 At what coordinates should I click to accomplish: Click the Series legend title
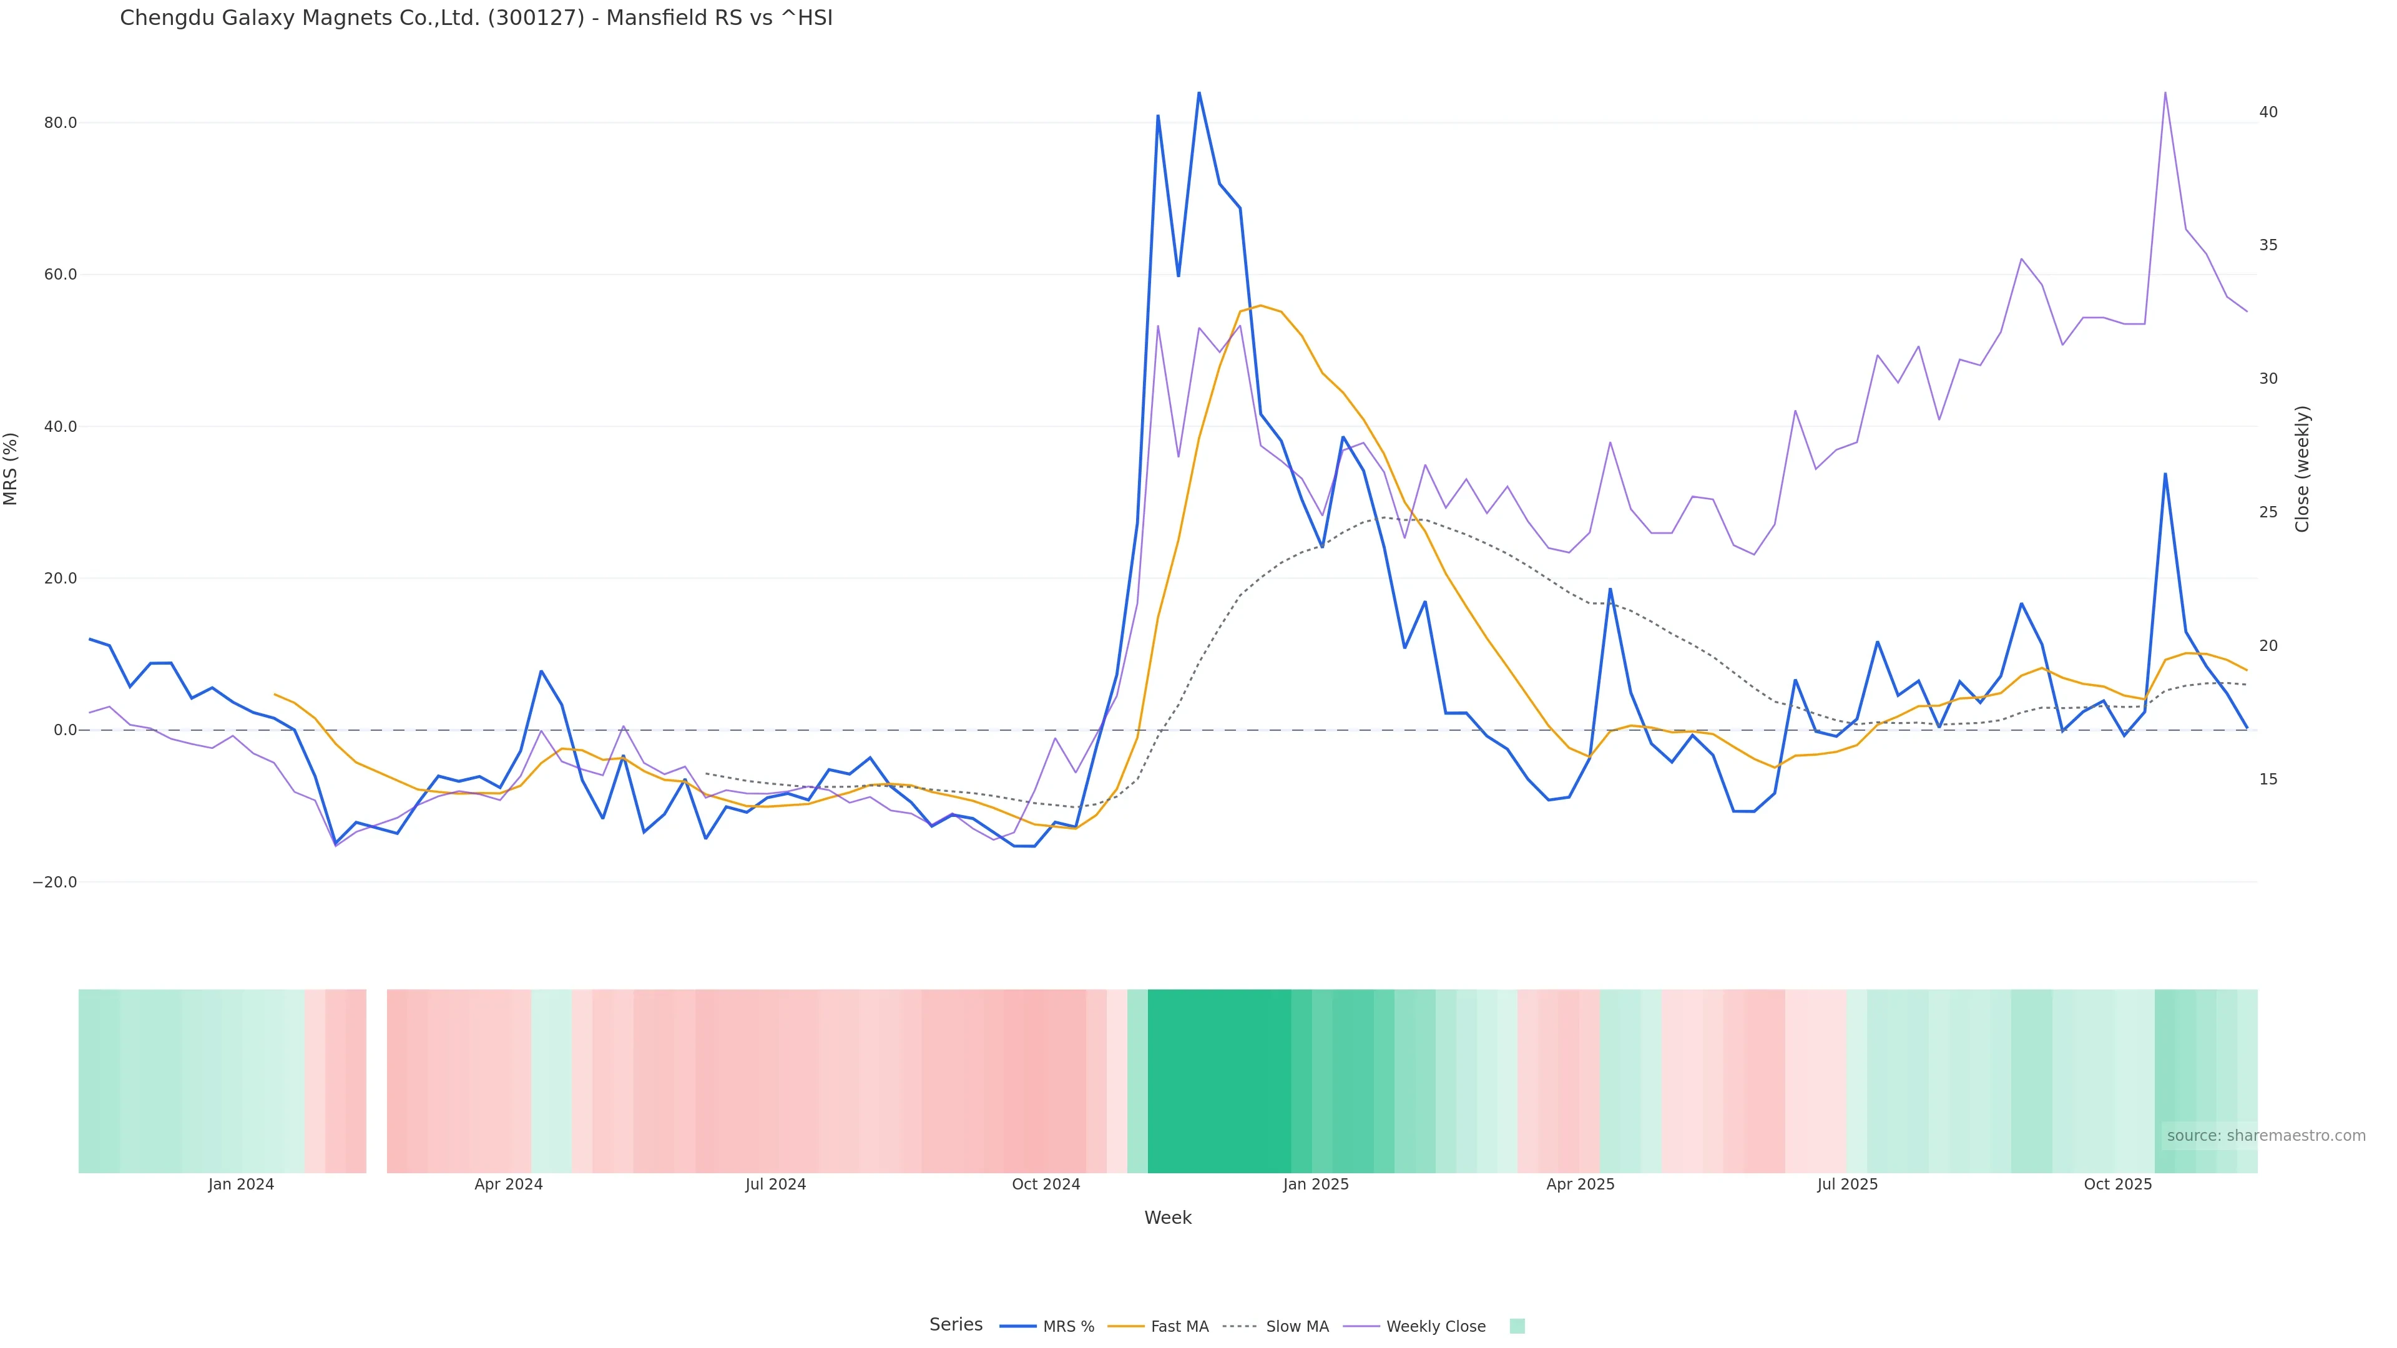tap(956, 1325)
